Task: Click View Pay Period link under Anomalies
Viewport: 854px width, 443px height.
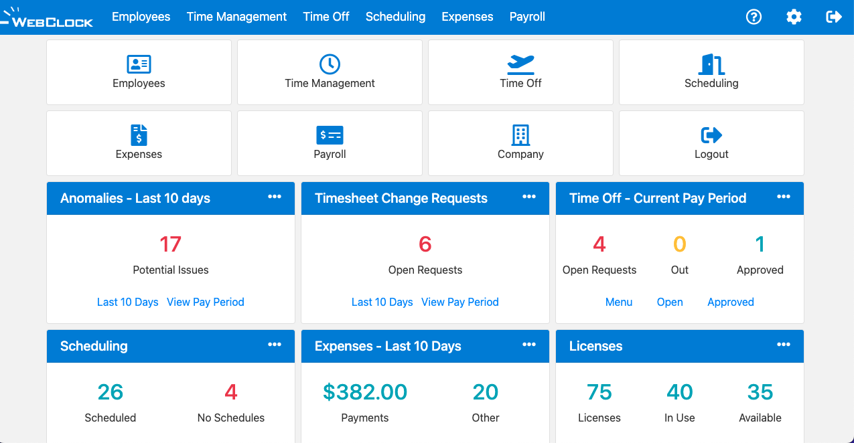Action: (205, 302)
